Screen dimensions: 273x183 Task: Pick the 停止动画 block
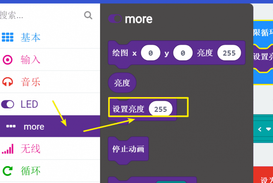pyautogui.click(x=128, y=149)
